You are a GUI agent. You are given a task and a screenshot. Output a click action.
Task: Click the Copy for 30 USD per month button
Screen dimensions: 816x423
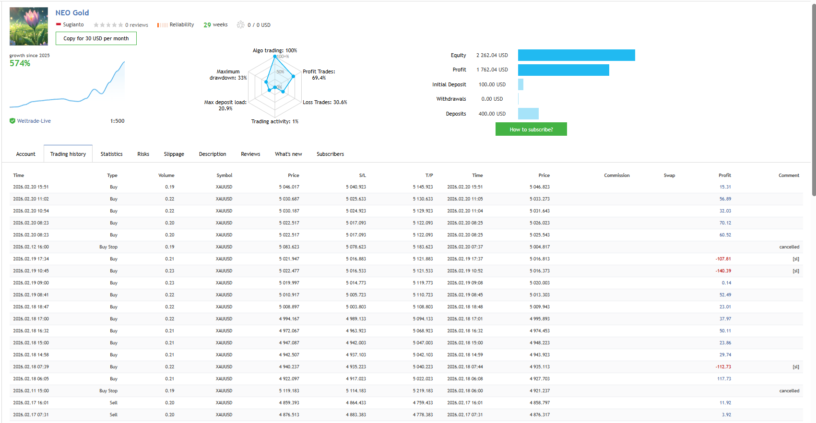click(x=96, y=38)
